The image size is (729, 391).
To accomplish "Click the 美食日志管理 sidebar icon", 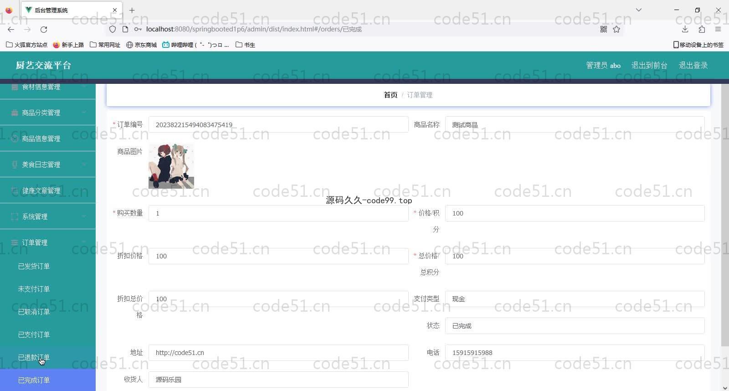I will click(x=15, y=165).
